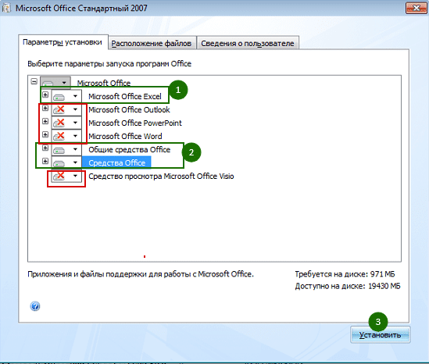Click the Установить button

[380, 335]
